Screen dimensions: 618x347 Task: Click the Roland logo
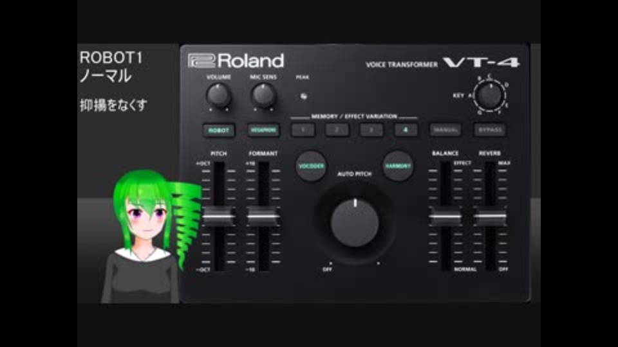(x=236, y=61)
